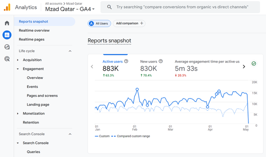
Task: Click the mid-February low chart marker
Action: tap(147, 105)
